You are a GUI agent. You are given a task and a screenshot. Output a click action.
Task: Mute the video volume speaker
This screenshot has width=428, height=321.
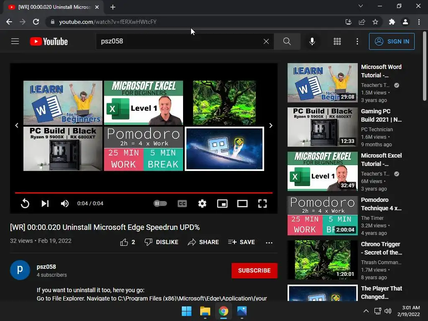coord(65,204)
